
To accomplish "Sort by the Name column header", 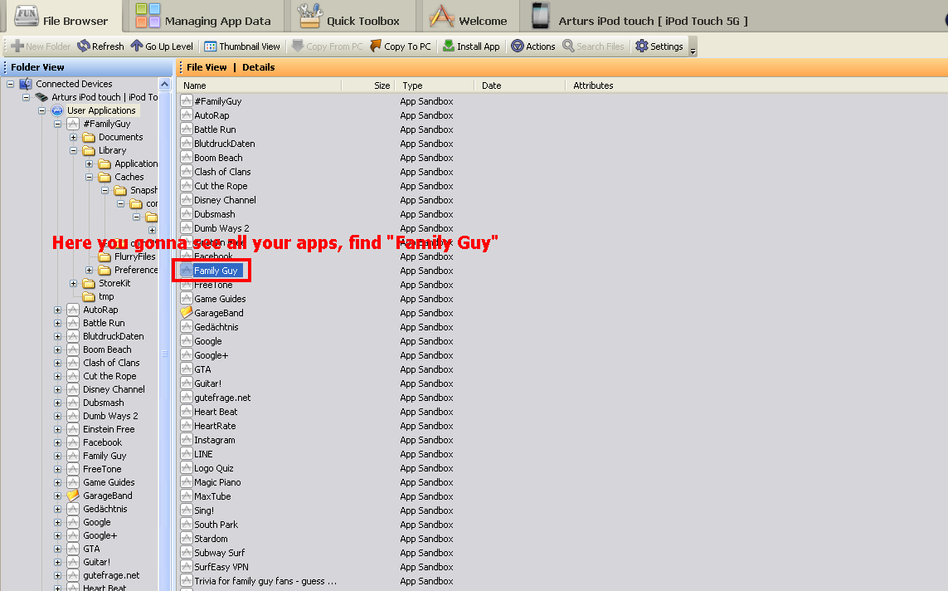I will [x=260, y=85].
